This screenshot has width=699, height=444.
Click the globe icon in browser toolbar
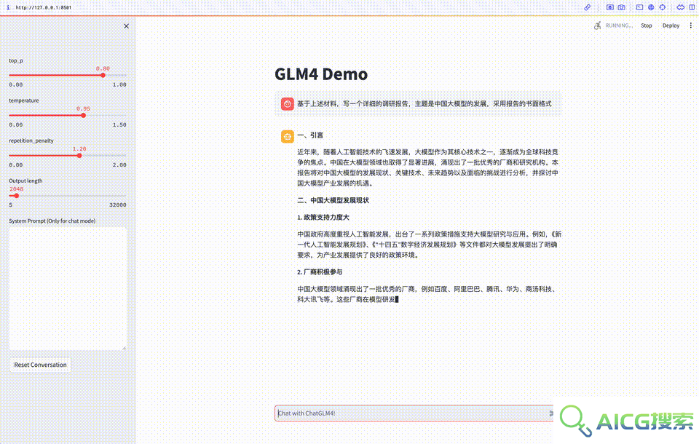click(651, 7)
